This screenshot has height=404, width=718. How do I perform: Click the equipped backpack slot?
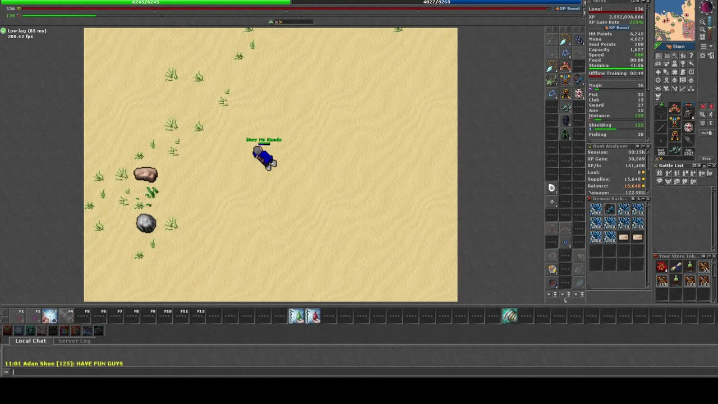(x=689, y=114)
